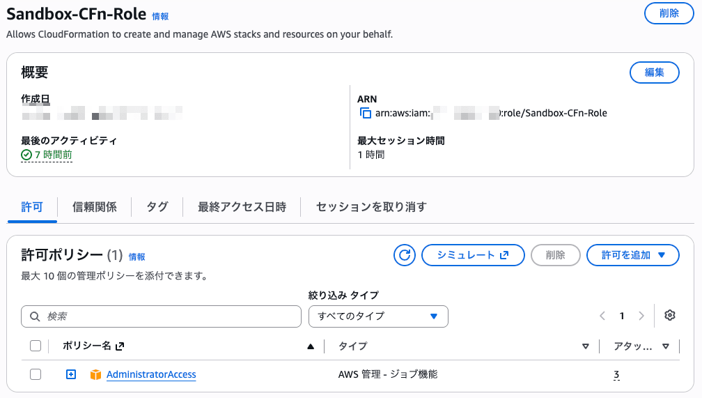
Task: Open policy name external link icon in header
Action: click(120, 346)
